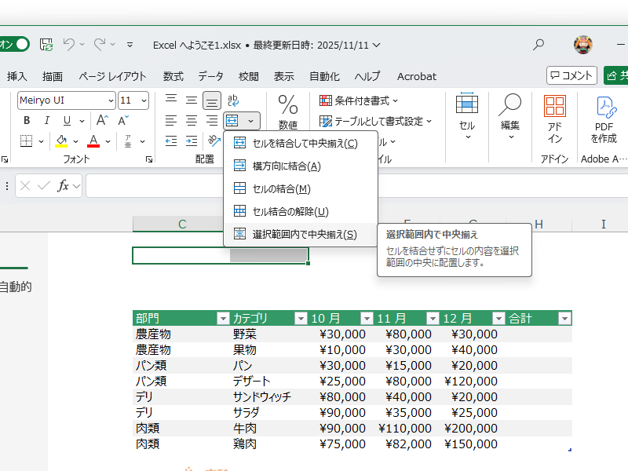This screenshot has height=471, width=628.
Task: Click Align Right icon
Action: [212, 120]
